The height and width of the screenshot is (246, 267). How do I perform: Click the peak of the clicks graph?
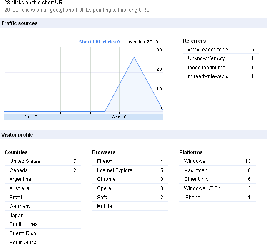(x=134, y=57)
